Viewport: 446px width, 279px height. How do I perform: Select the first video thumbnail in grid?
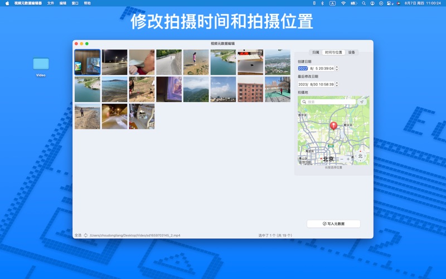(x=88, y=62)
